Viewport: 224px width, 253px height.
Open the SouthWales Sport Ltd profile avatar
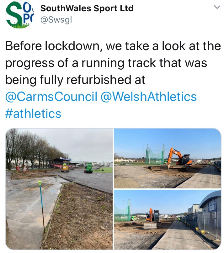[x=19, y=14]
